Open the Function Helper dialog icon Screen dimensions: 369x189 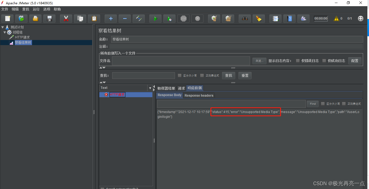click(x=275, y=19)
